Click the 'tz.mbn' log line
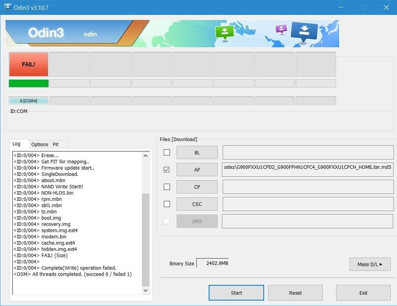This screenshot has width=397, height=306. tap(35, 211)
